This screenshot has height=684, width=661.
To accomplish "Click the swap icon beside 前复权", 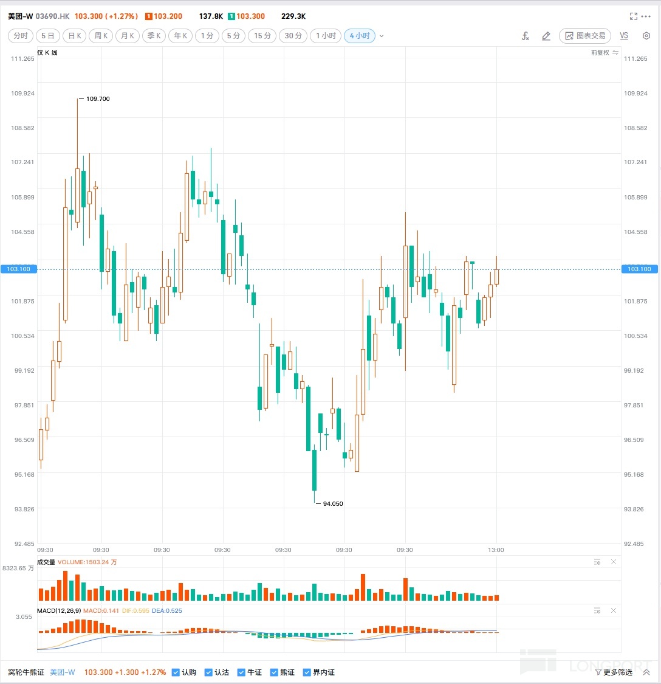I will point(615,52).
